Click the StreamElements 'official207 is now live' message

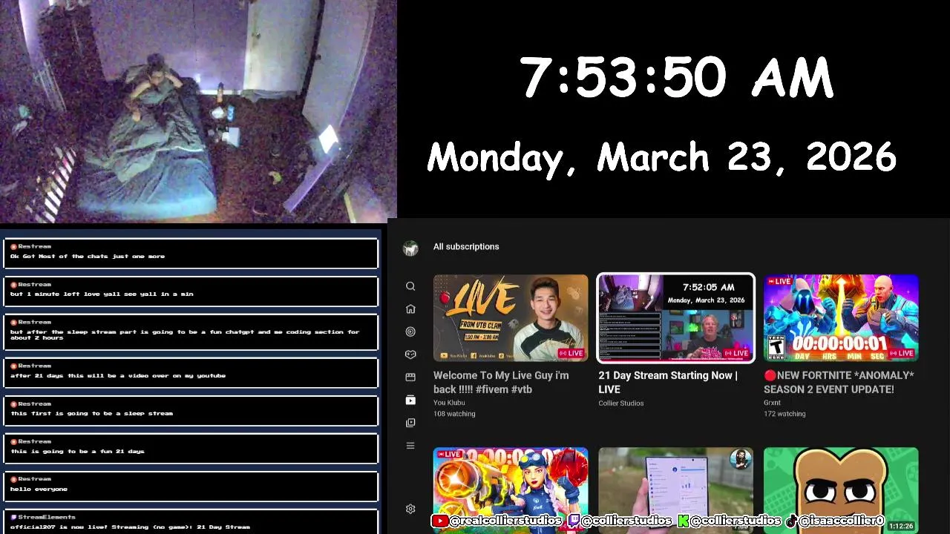pos(191,522)
